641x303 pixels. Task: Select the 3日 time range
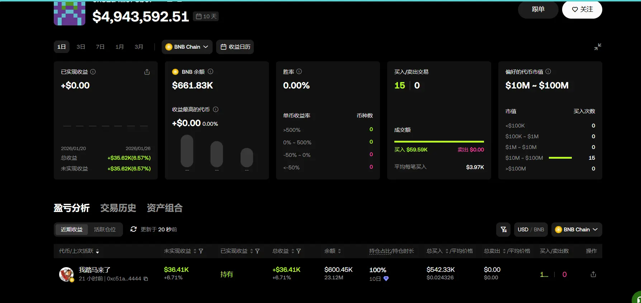coord(81,47)
